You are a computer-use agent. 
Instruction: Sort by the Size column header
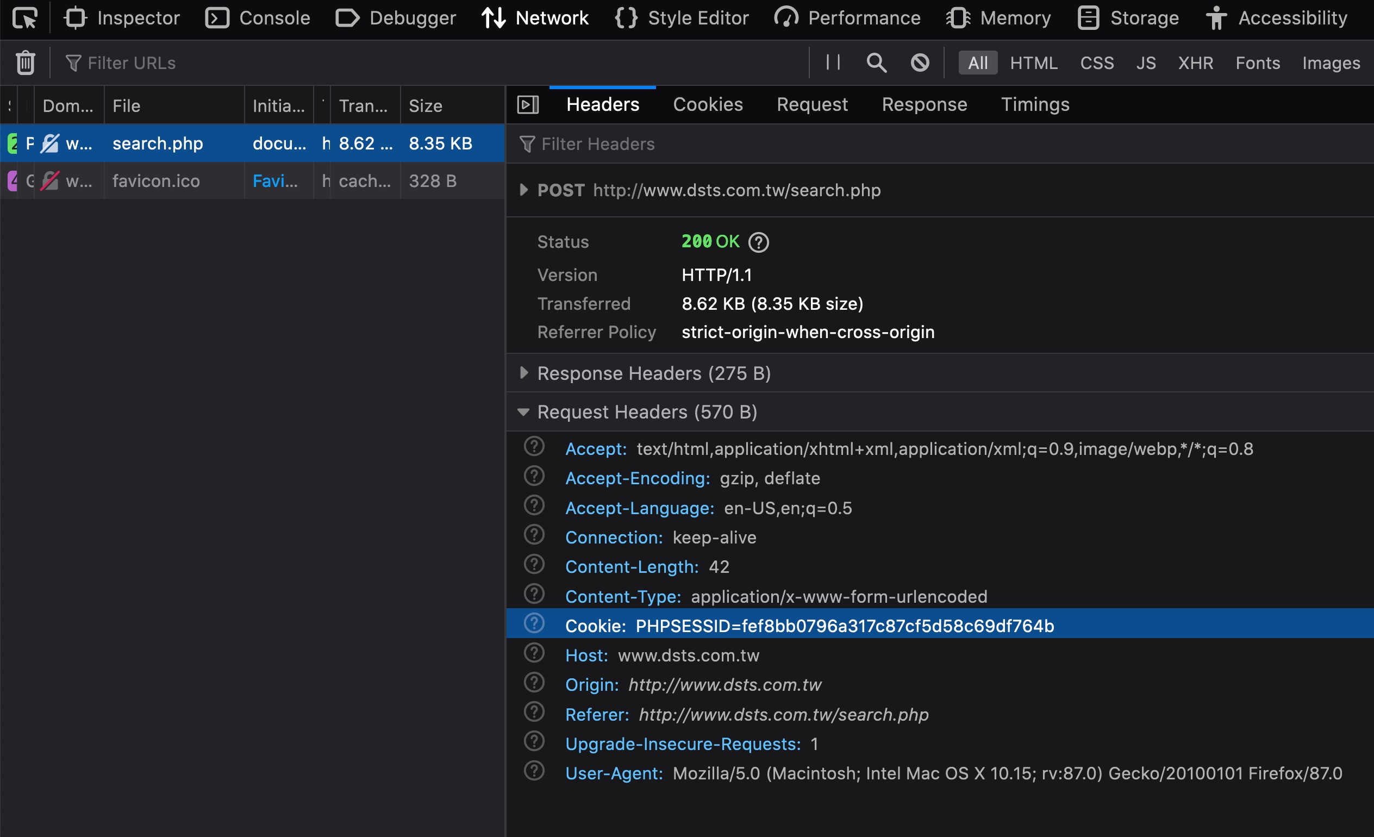click(x=452, y=105)
